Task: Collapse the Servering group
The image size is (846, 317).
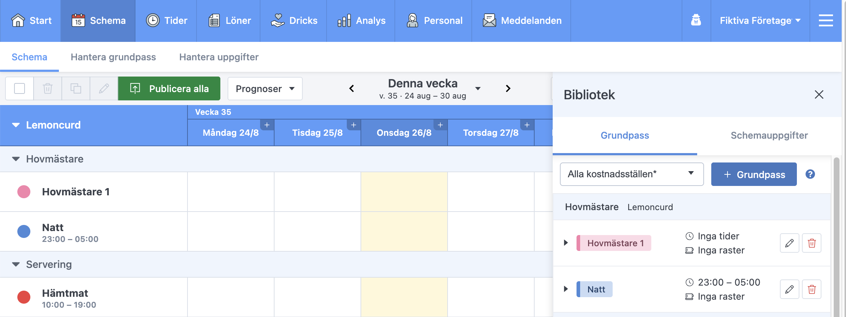Action: pos(16,265)
